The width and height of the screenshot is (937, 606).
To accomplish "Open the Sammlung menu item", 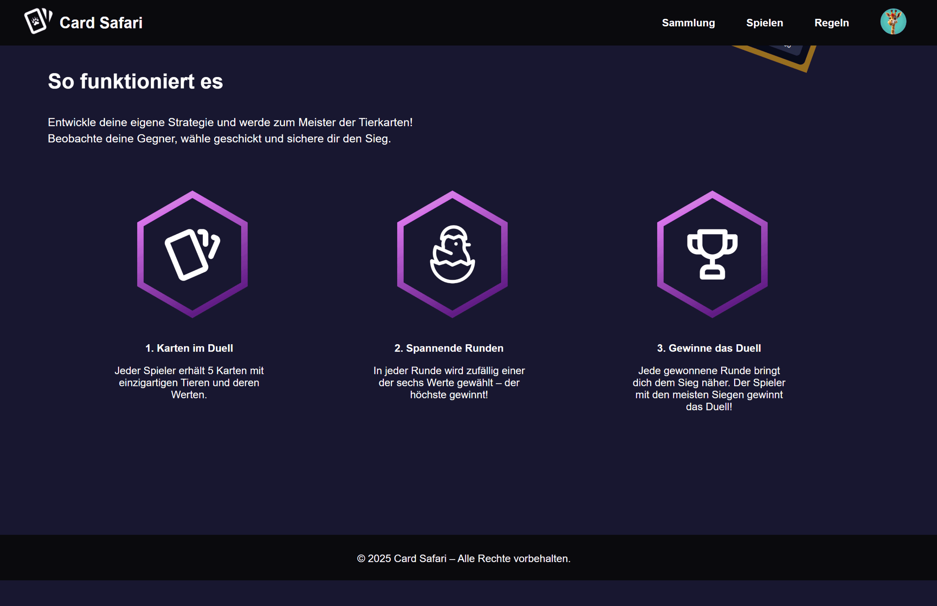I will click(x=688, y=23).
